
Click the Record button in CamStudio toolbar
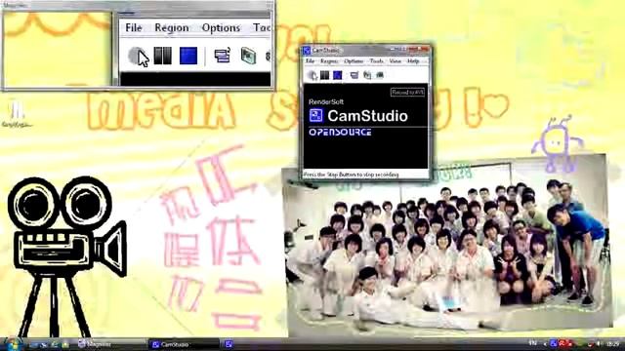[x=312, y=75]
